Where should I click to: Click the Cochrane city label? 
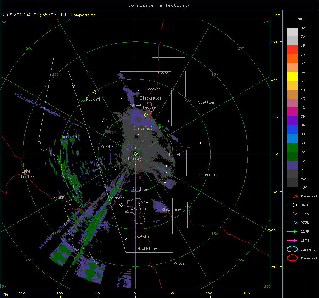point(116,198)
